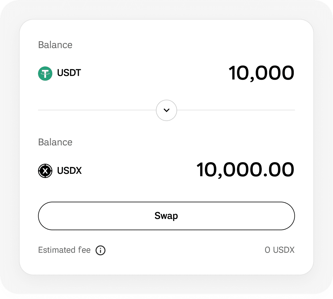Click the black USDX coin logo icon
The height and width of the screenshot is (299, 333).
[45, 171]
